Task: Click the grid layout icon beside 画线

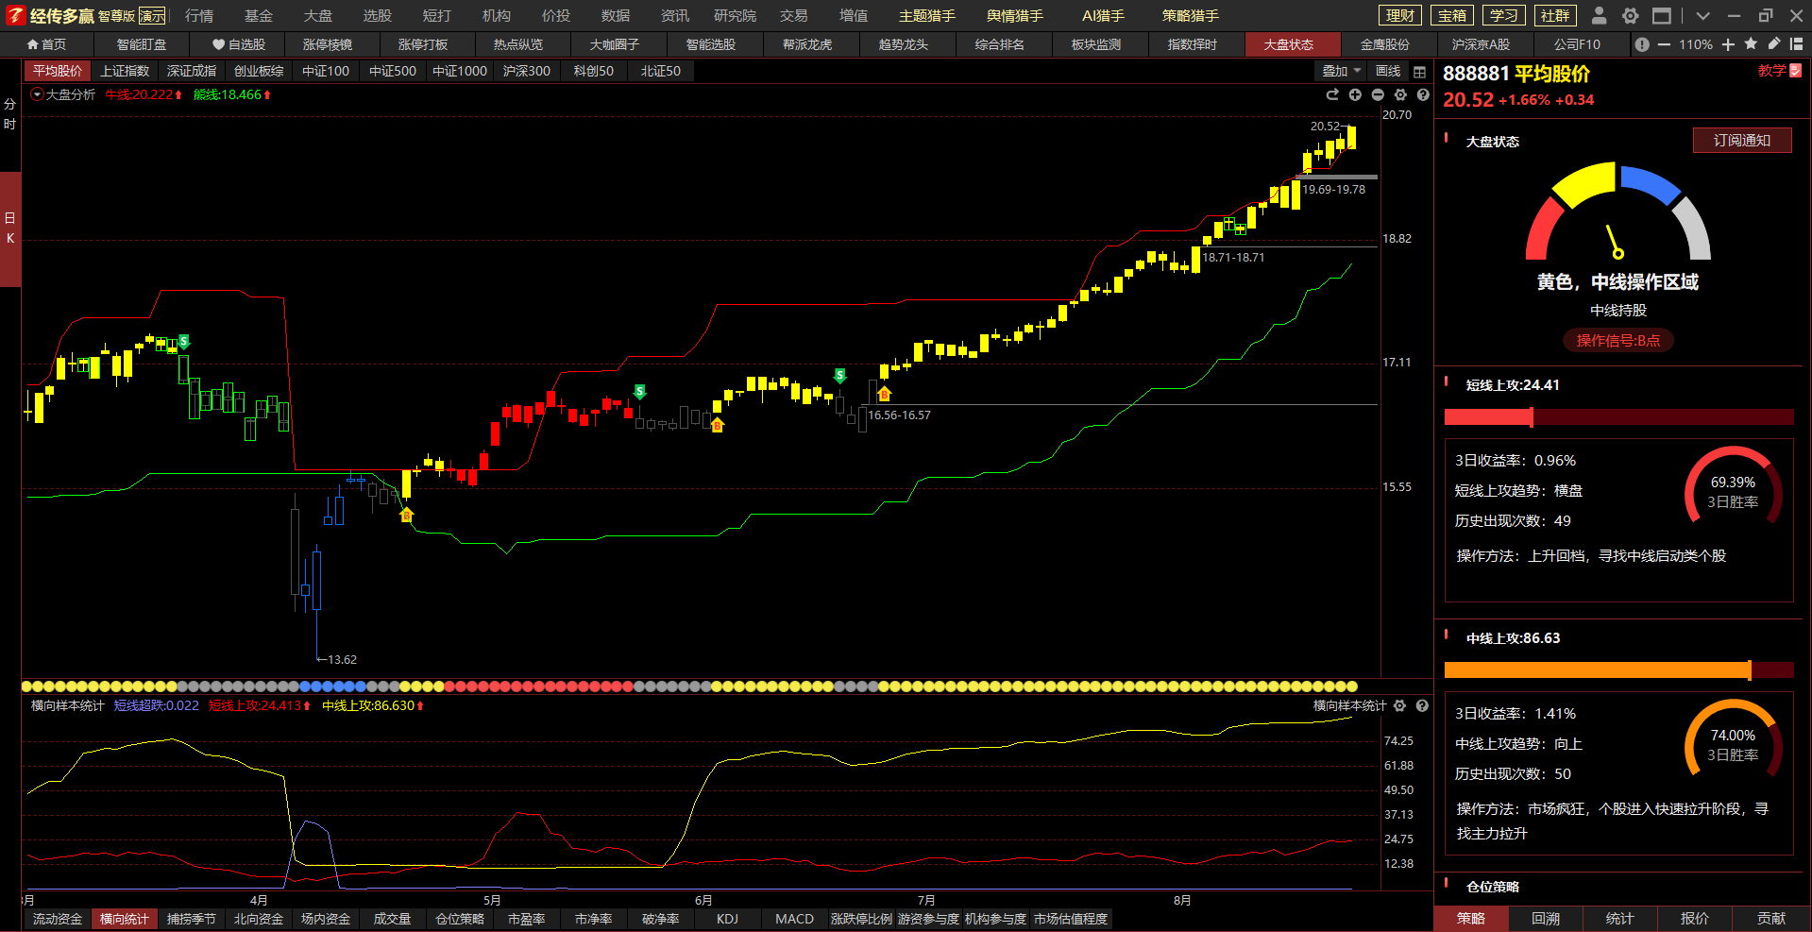Action: [x=1419, y=72]
